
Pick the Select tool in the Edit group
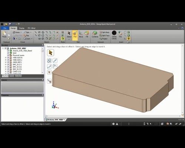click(x=69, y=34)
